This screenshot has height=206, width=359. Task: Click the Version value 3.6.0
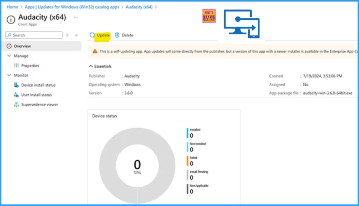(128, 93)
